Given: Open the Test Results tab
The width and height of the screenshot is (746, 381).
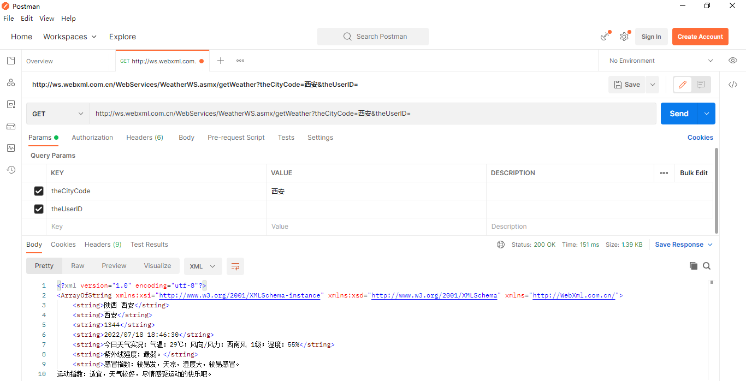Looking at the screenshot, I should pyautogui.click(x=149, y=245).
